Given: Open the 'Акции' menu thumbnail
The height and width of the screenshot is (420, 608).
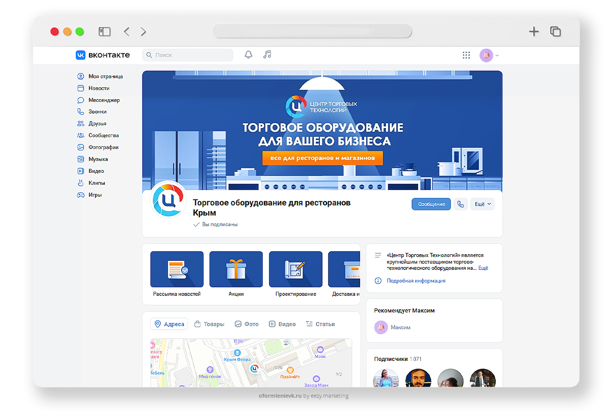Looking at the screenshot, I should pyautogui.click(x=236, y=270).
